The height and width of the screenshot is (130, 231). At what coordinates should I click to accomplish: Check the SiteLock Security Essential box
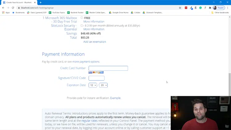[82, 26]
